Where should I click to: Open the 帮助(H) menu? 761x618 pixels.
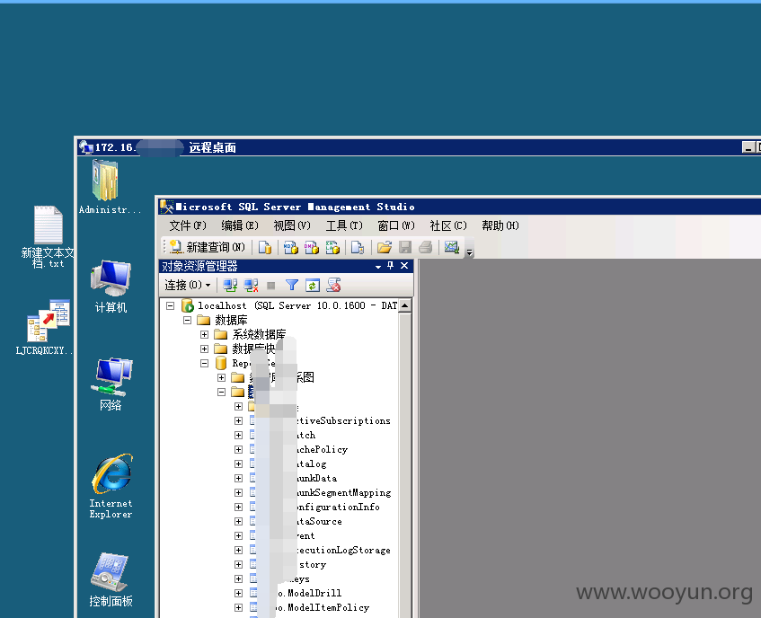pyautogui.click(x=500, y=225)
